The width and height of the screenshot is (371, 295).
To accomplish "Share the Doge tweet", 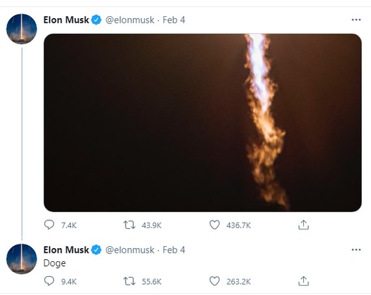I will pyautogui.click(x=303, y=281).
